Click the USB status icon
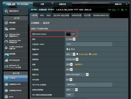The image size is (131, 99). (x=126, y=9)
